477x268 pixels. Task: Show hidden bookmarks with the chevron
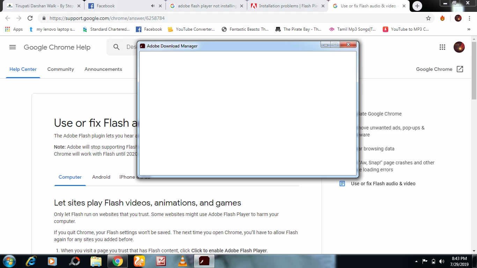[469, 29]
